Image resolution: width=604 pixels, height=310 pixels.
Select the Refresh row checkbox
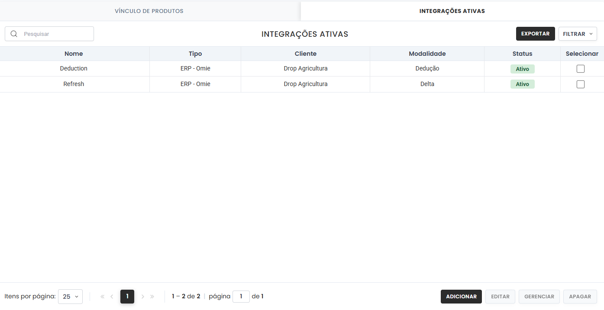tap(581, 84)
